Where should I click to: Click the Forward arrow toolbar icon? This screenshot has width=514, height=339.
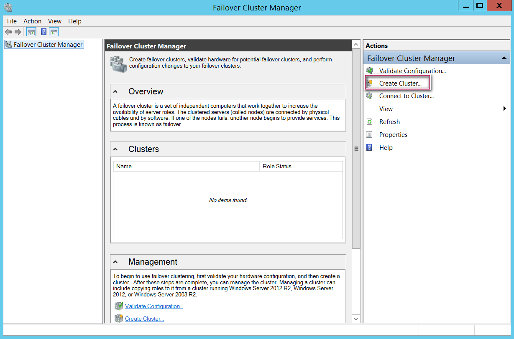[18, 32]
